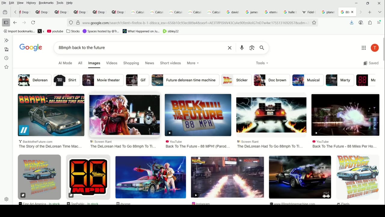The image size is (385, 217).
Task: Open bookmarks star in sidebar
Action: (x=6, y=67)
